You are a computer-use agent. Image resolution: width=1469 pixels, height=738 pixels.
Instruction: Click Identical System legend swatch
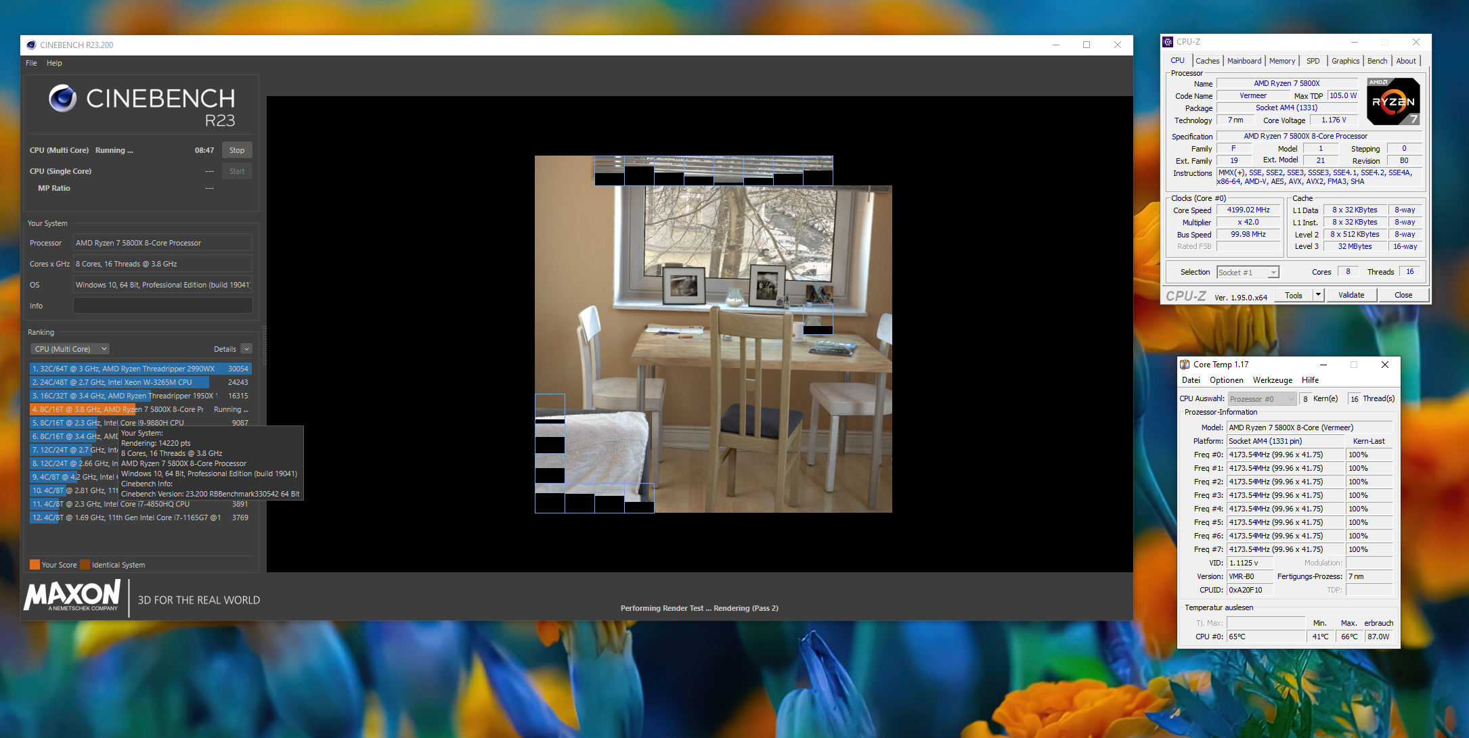pos(85,565)
